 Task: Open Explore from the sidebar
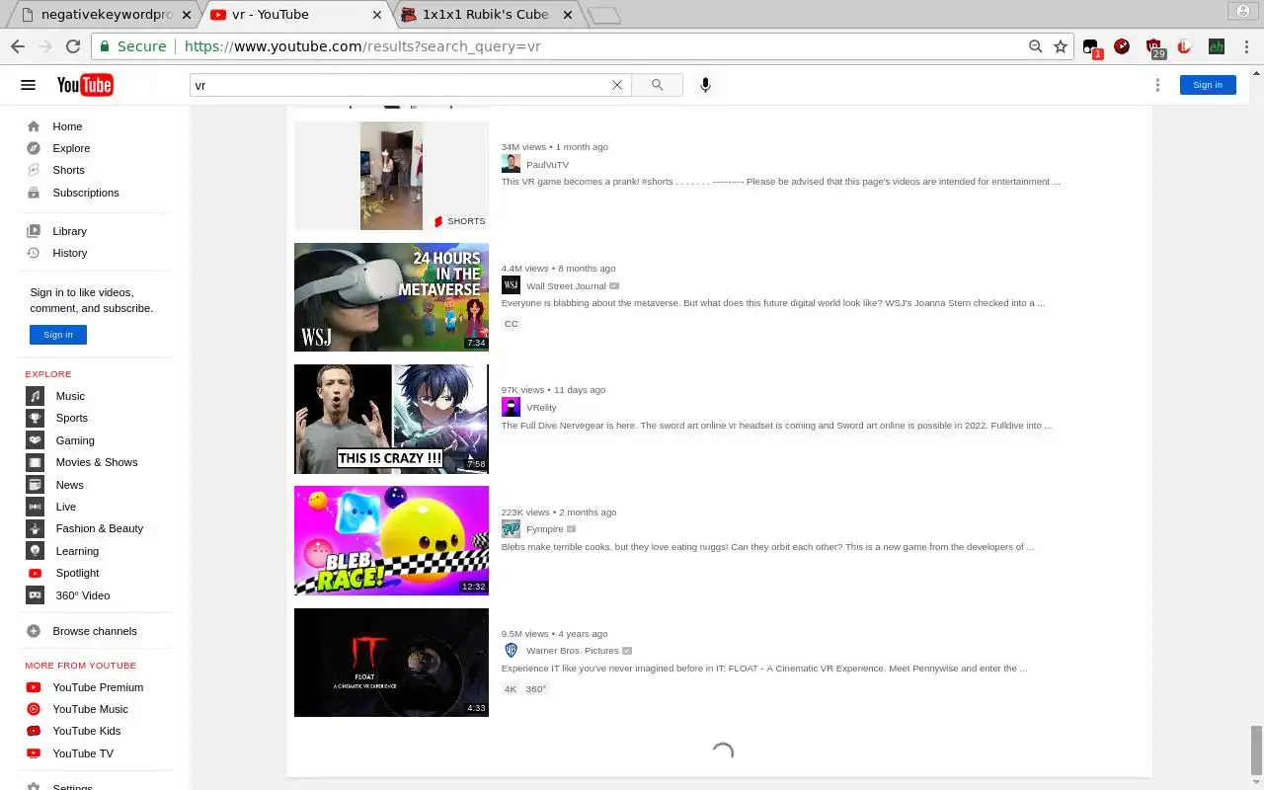pos(71,148)
